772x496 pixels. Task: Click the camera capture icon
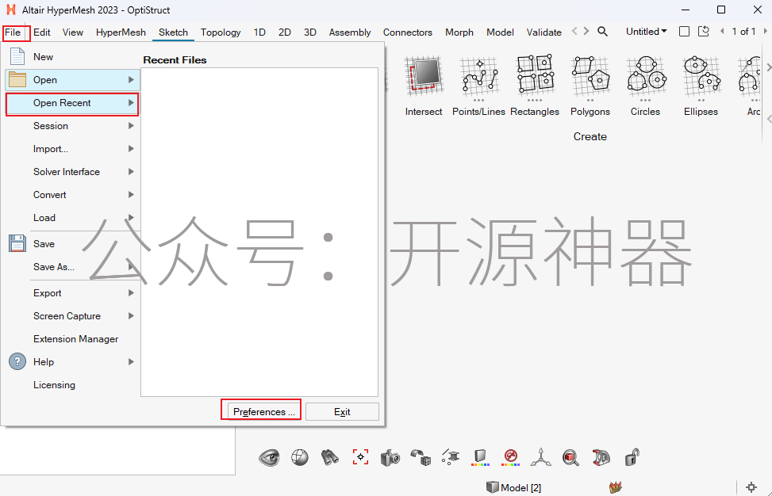pos(390,458)
